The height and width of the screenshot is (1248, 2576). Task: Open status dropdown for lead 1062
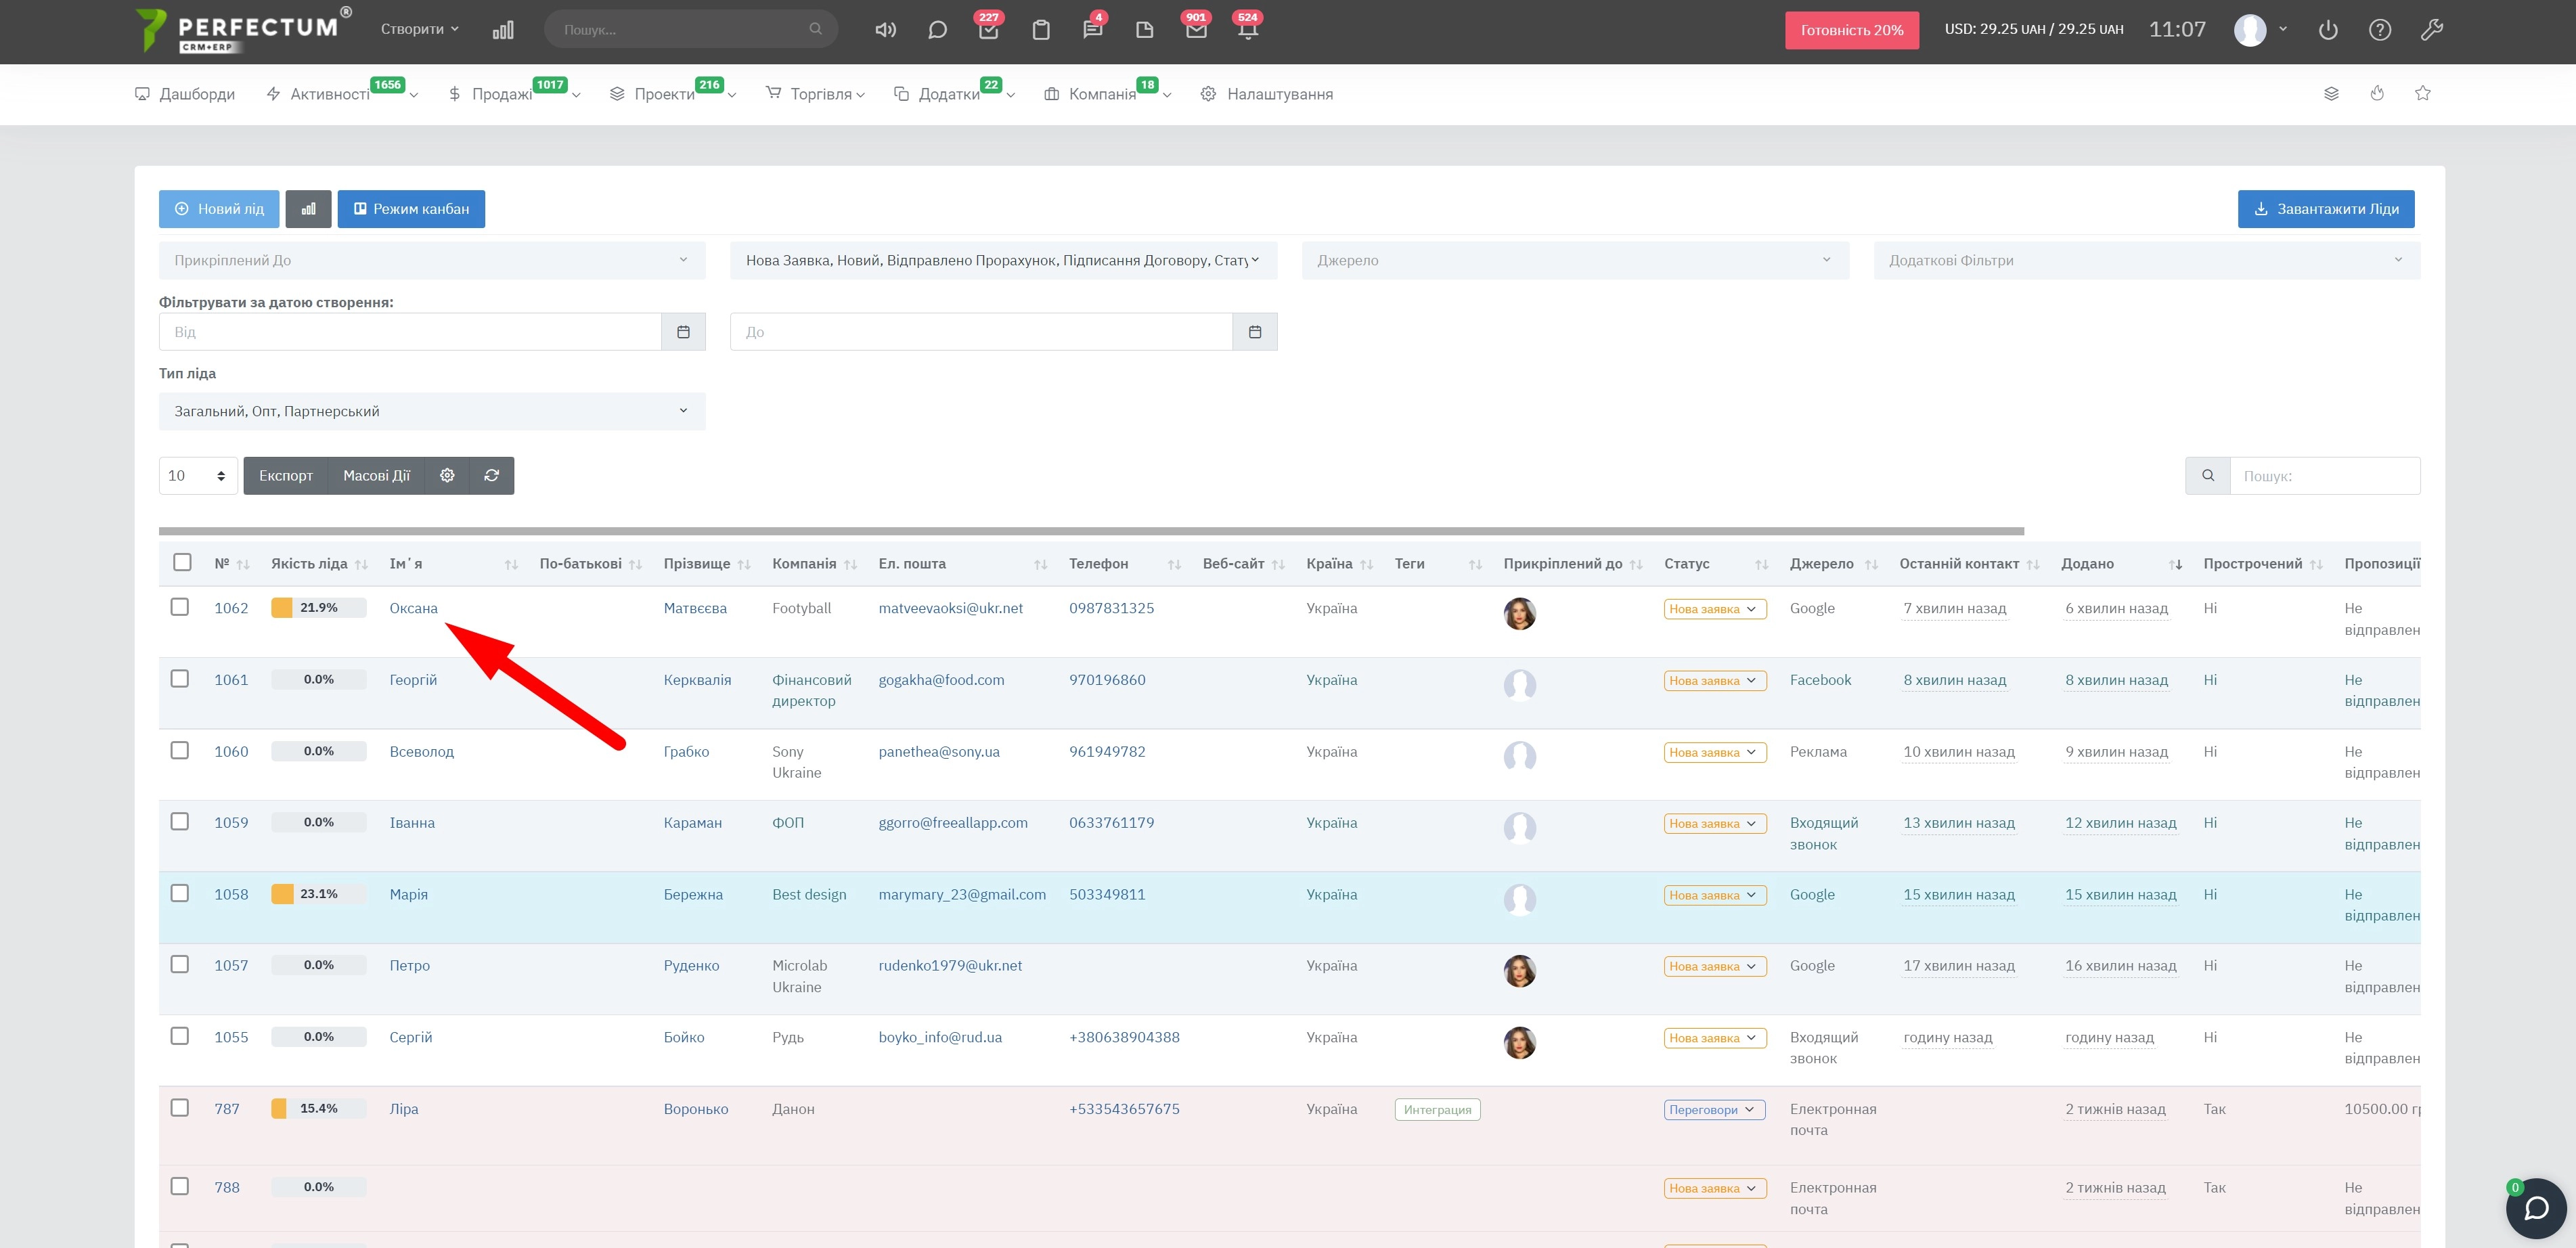[1715, 609]
